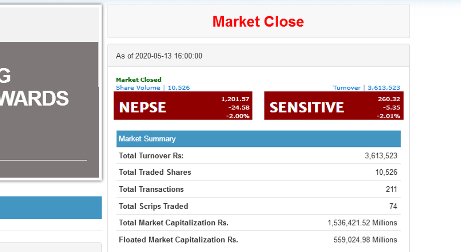Click the Total Market Capitalization Rs. label
This screenshot has width=461, height=252.
click(x=174, y=223)
